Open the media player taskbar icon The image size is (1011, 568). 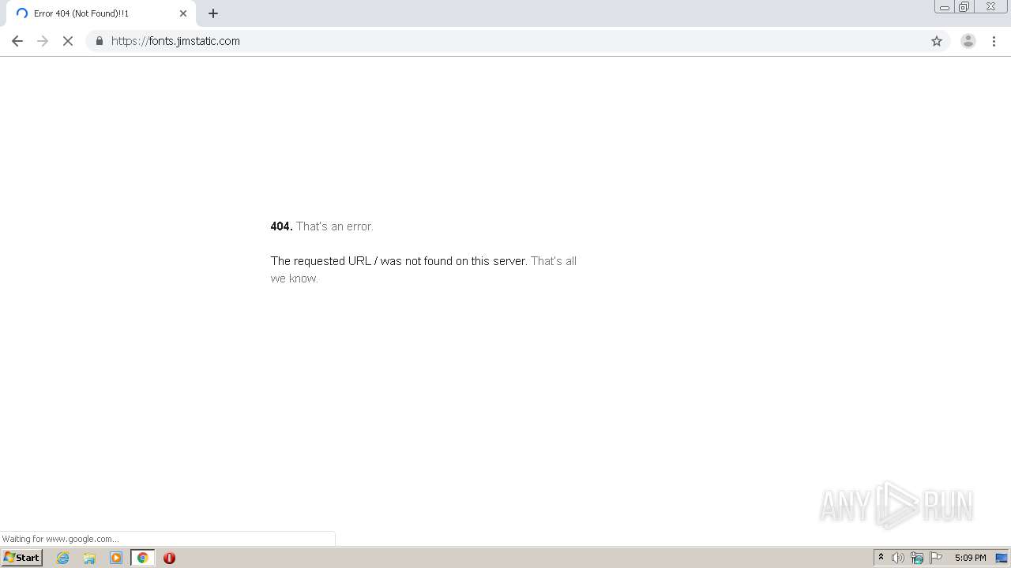coord(116,558)
